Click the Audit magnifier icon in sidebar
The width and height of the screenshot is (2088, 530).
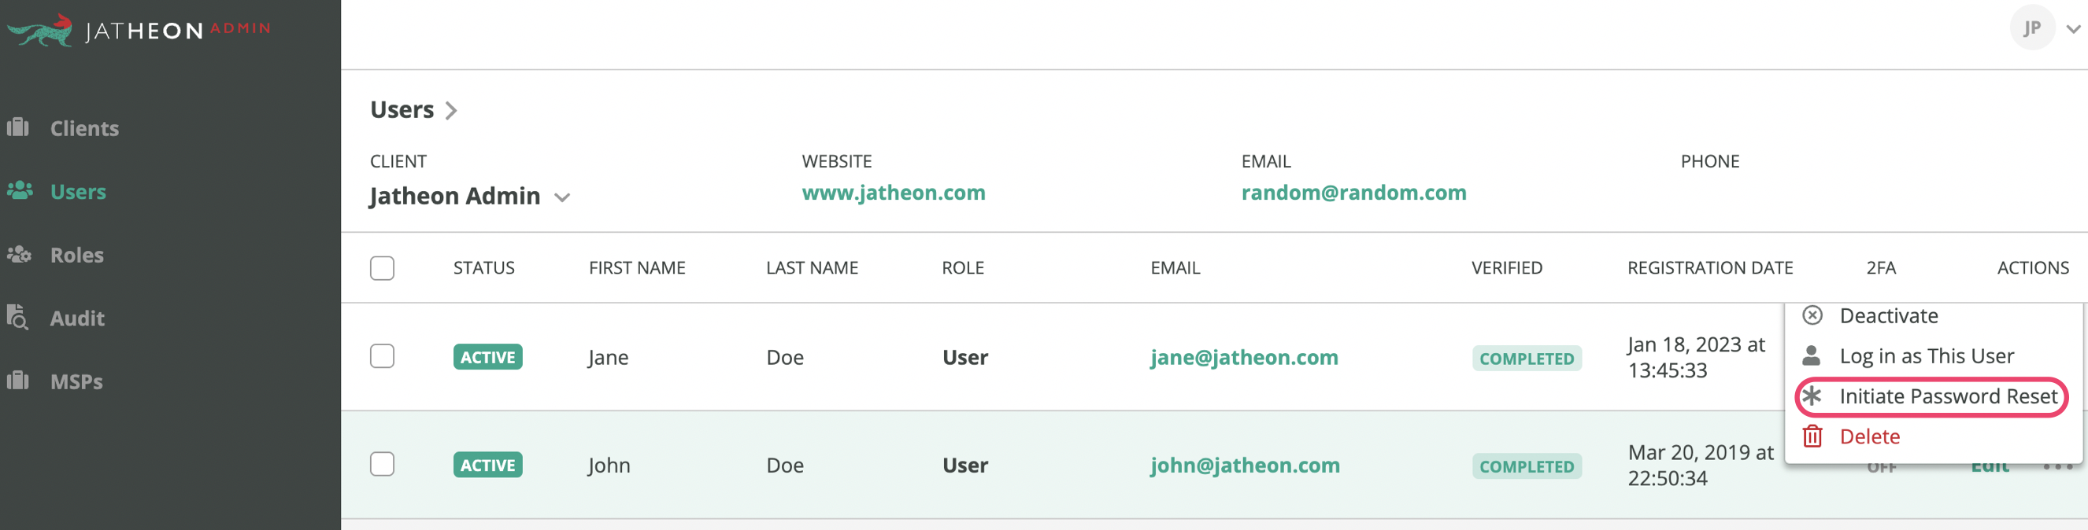pos(17,317)
